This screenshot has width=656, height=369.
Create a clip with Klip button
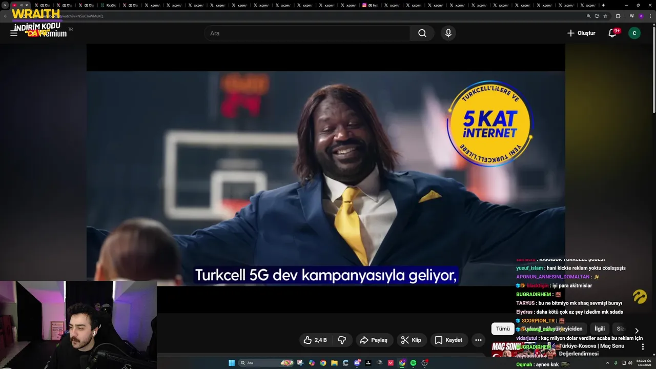(x=411, y=340)
